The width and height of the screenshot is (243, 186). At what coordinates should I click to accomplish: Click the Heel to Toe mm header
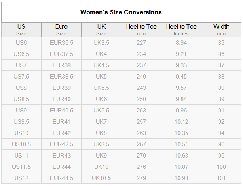click(x=141, y=30)
